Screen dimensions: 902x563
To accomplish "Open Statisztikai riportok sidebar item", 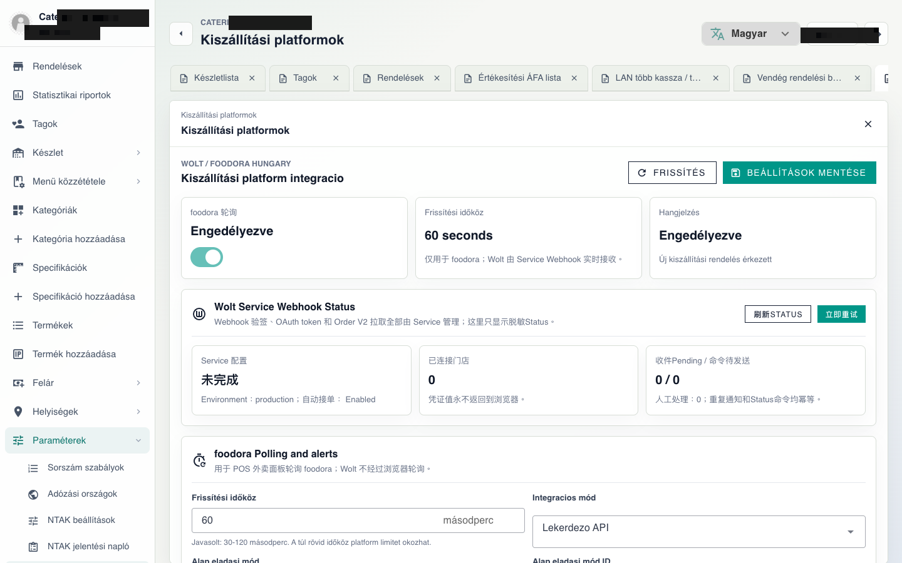I will click(x=77, y=95).
